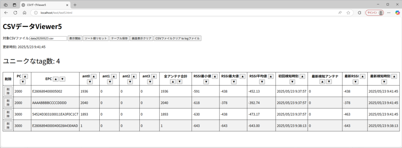Click the 表示開始 button
The image size is (402, 148).
pos(75,38)
